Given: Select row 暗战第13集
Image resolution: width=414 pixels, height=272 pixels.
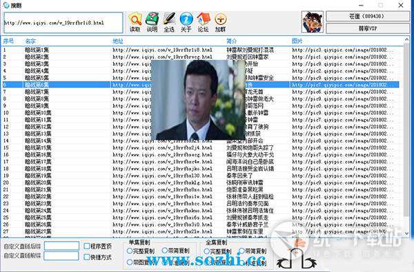Looking at the screenshot, I should pyautogui.click(x=201, y=134).
